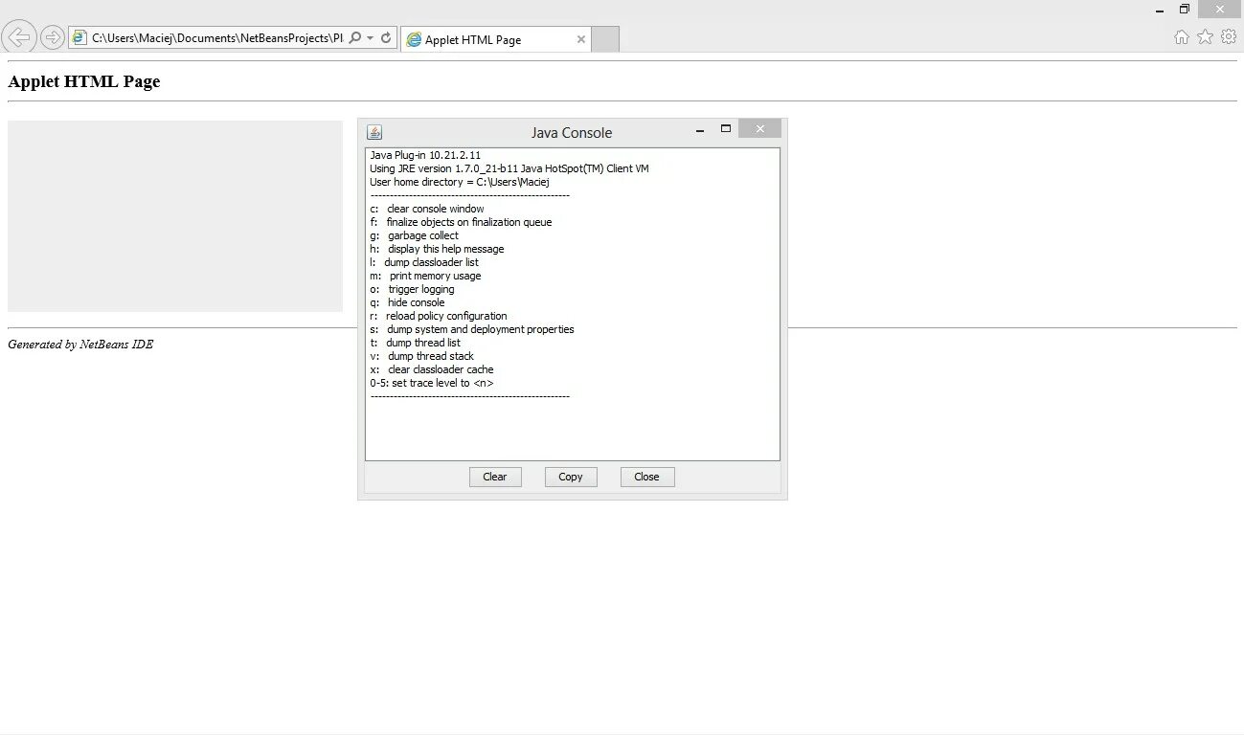
Task: Click the 'Using JRE version' console line
Action: click(x=509, y=168)
